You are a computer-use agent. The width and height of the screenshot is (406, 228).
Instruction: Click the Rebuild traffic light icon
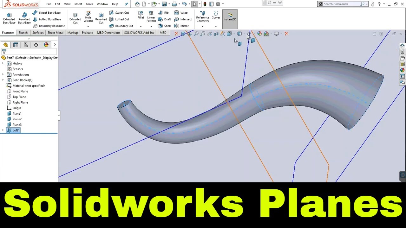pos(205,4)
